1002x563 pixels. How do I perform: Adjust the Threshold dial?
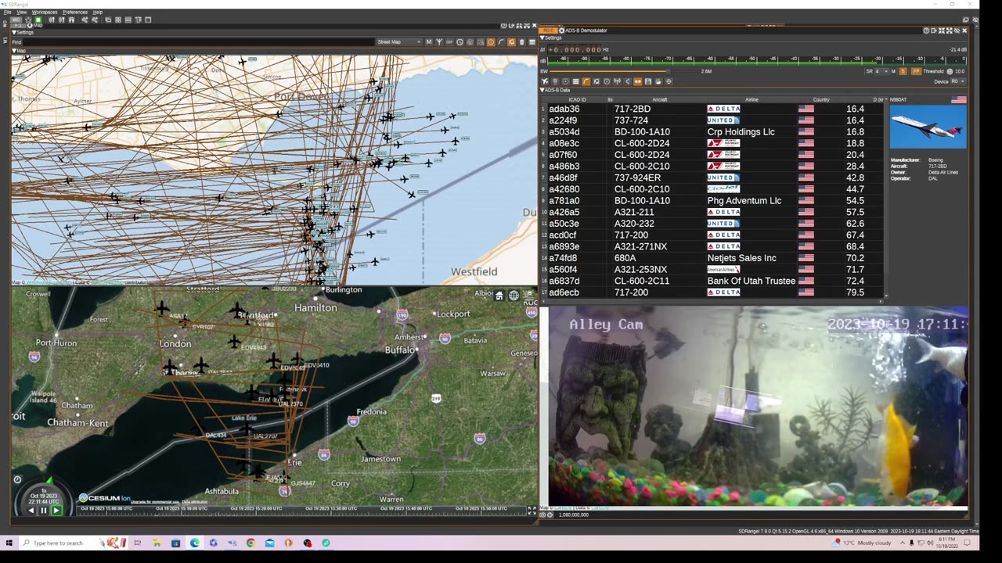tap(950, 71)
